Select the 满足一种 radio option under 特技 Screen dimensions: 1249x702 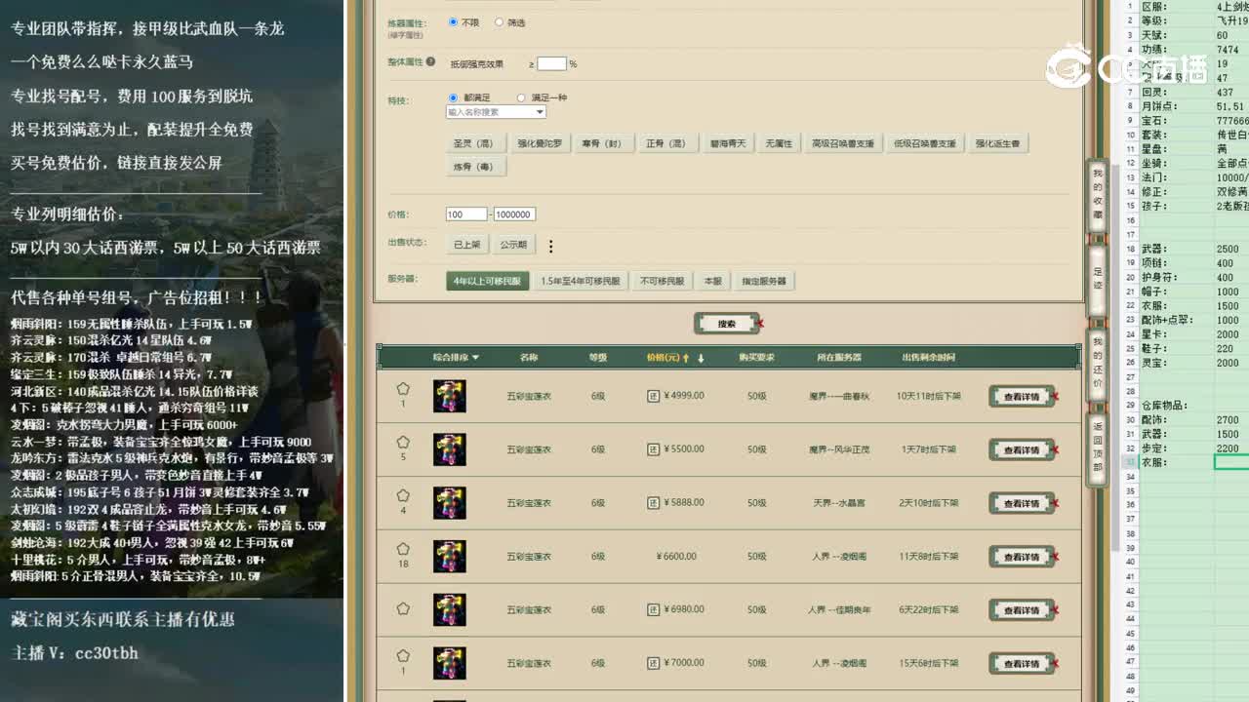519,97
